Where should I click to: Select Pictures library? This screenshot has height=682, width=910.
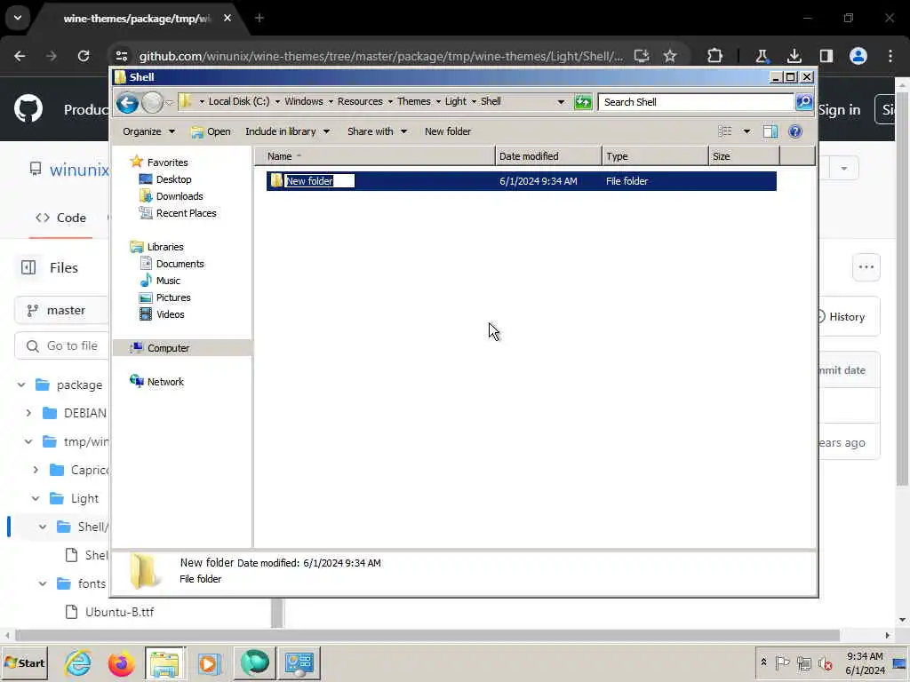tap(173, 297)
